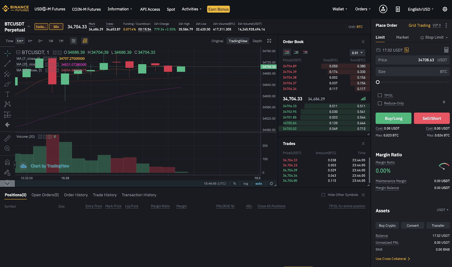Select the forecasting and measurement tool
Screen dimensions: 452x267
pyautogui.click(x=8, y=114)
